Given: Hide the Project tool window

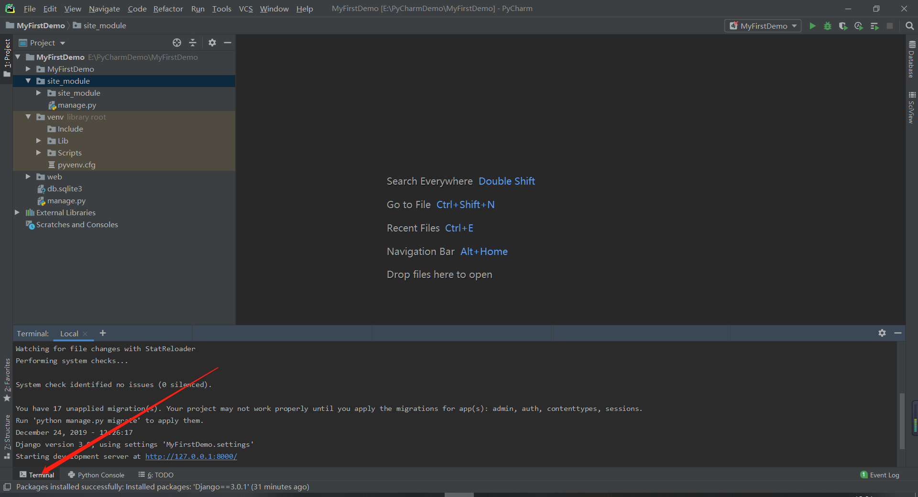Looking at the screenshot, I should 228,43.
